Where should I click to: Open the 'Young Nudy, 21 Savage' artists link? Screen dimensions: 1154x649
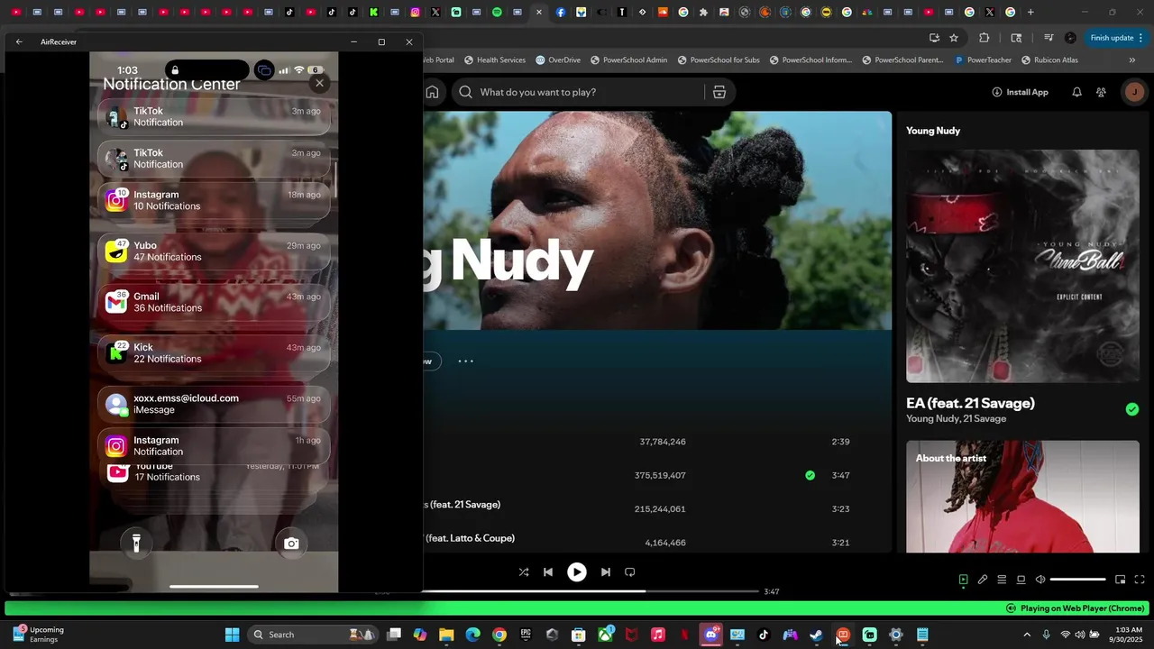956,419
